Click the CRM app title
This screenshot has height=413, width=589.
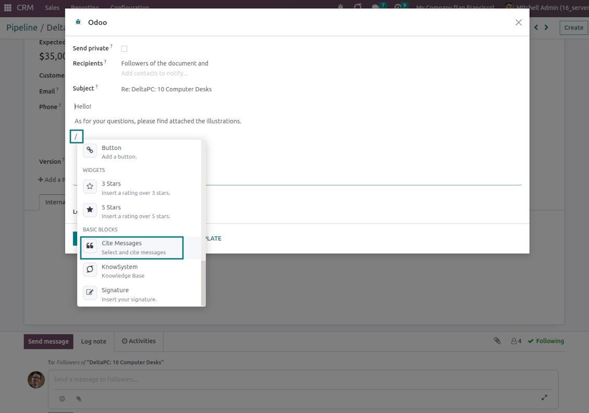tap(25, 7)
